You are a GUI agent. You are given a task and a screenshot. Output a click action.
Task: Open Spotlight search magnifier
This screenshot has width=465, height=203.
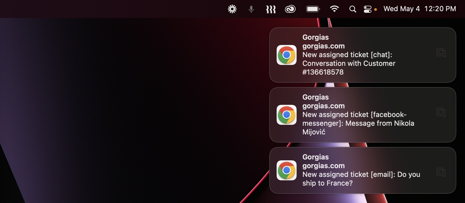coord(353,9)
